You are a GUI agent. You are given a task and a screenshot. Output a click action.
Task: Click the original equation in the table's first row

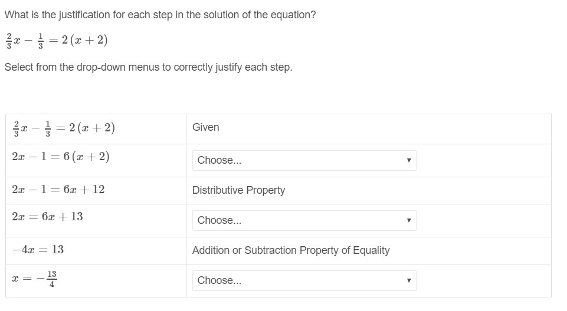63,128
